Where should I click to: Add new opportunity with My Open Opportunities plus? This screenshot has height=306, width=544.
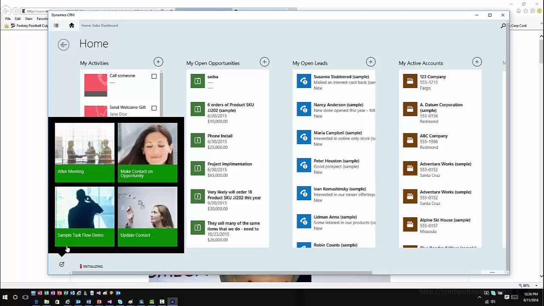coord(264,62)
